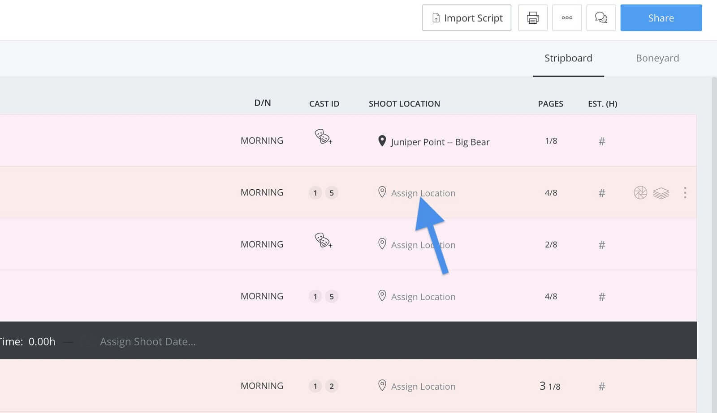This screenshot has width=717, height=413.
Task: Open the comments chat panel
Action: coord(601,18)
